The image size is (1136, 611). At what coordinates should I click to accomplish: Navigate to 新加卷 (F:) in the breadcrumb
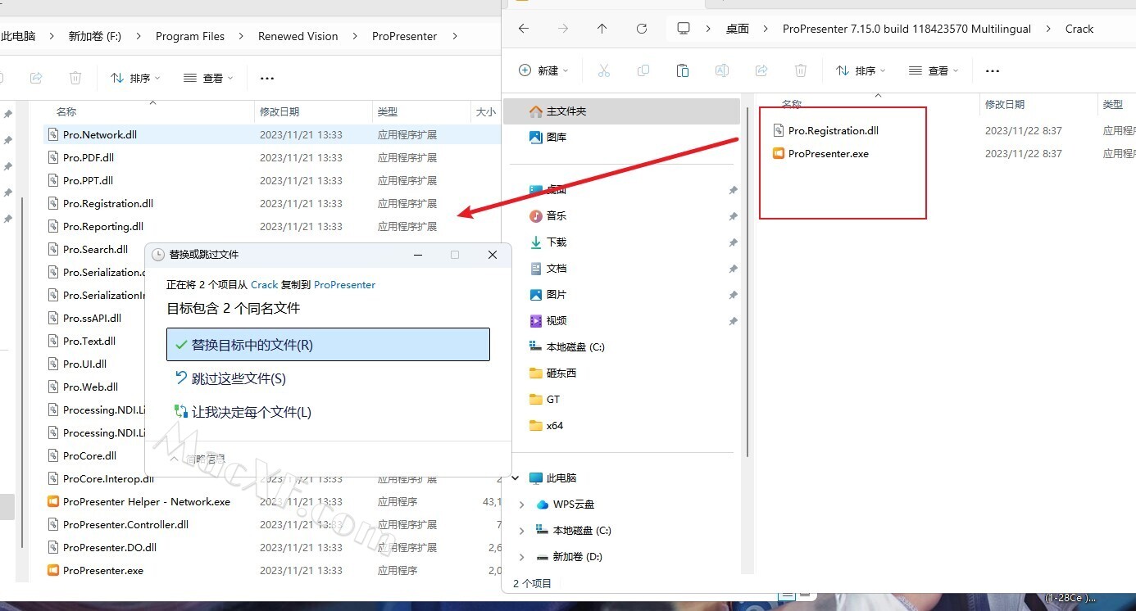[95, 36]
